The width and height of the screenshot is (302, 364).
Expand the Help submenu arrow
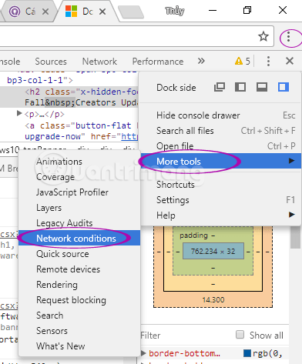coord(291,215)
